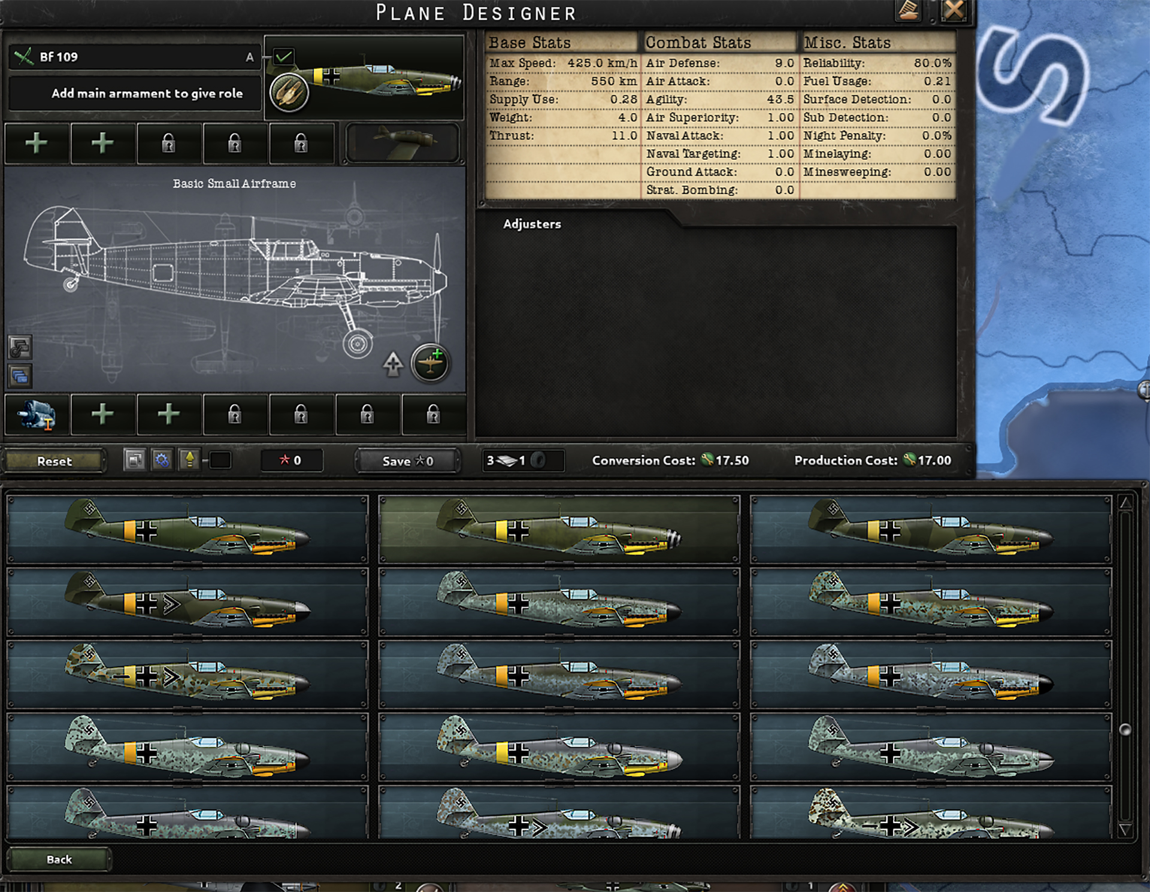Click the Reset button
The height and width of the screenshot is (892, 1150).
(55, 461)
